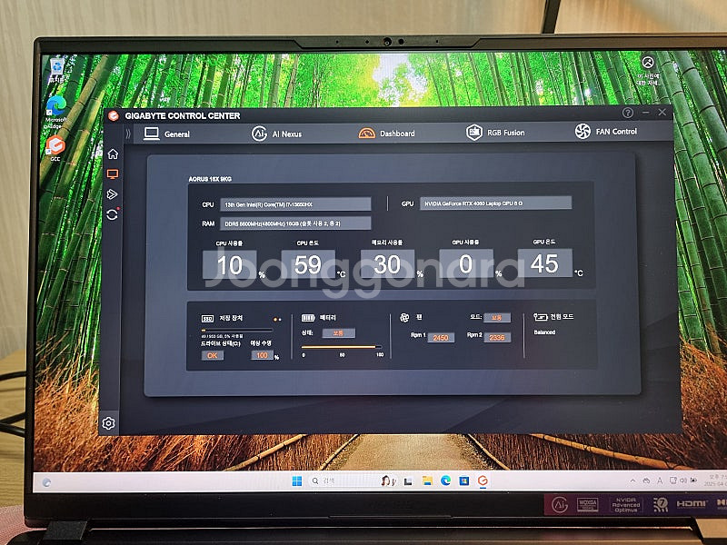Image resolution: width=727 pixels, height=545 pixels.
Task: Click the Rpm 1 value 2450
Action: [x=441, y=338]
